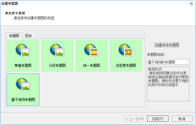Select the 点密度专题图 dotted map icon

tap(126, 50)
